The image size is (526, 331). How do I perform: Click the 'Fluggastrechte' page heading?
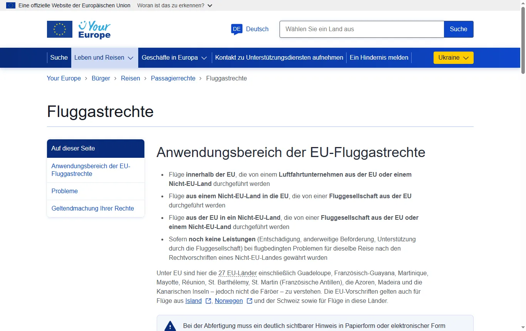(x=100, y=112)
